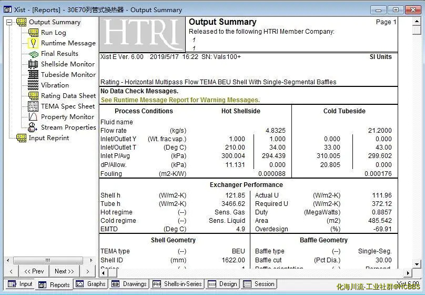The image size is (425, 295).
Task: Click the Xist application icon in title bar
Action: (7, 10)
